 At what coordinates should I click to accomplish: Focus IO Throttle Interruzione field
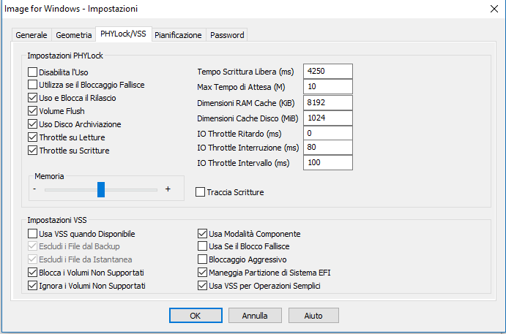pos(328,147)
